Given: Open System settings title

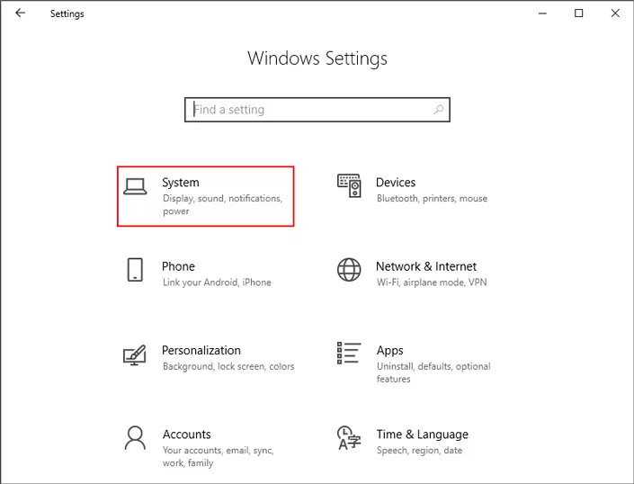Looking at the screenshot, I should coord(181,183).
